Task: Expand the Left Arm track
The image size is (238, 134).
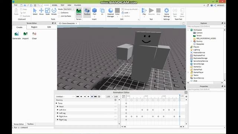Action: (x=58, y=110)
